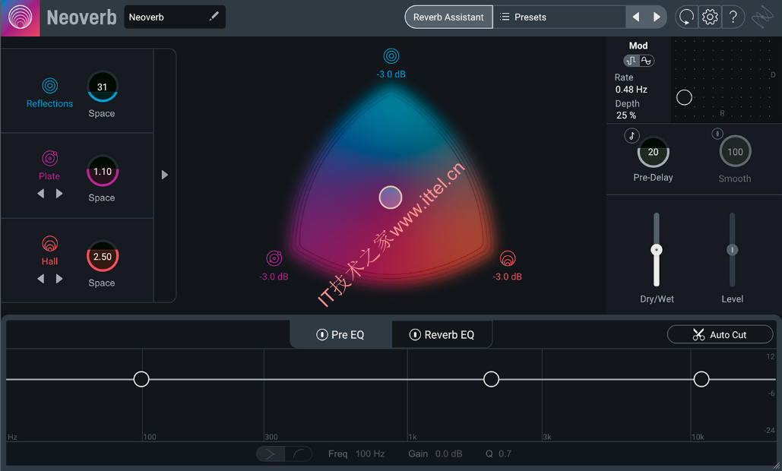Edit the preset name with pencil icon

(x=214, y=17)
